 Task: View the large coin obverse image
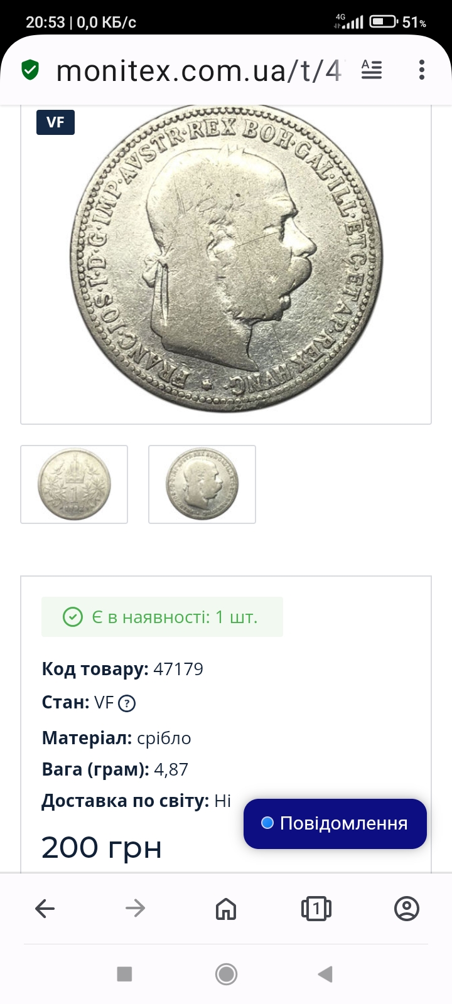point(226,259)
